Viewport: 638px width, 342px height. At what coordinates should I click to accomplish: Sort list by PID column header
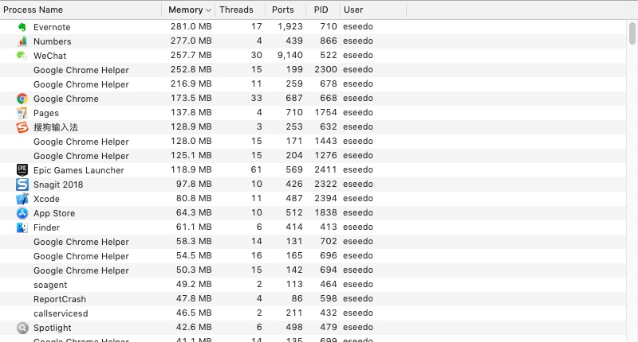(321, 10)
